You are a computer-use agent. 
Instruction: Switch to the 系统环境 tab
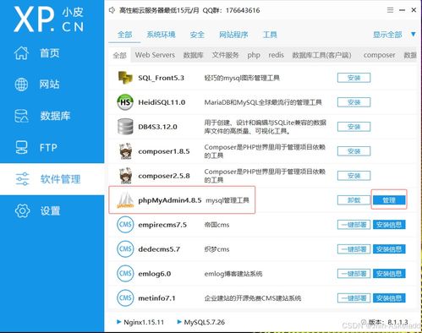coord(161,35)
